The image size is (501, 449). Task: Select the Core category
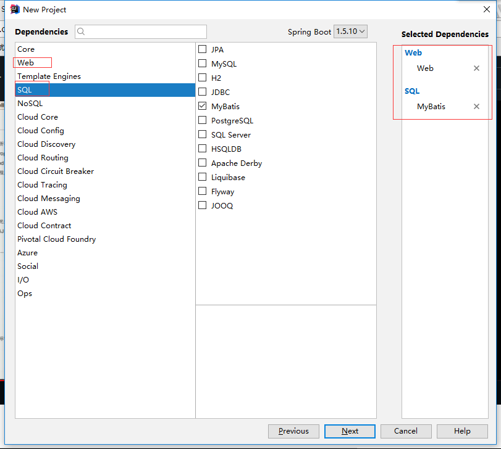(105, 49)
